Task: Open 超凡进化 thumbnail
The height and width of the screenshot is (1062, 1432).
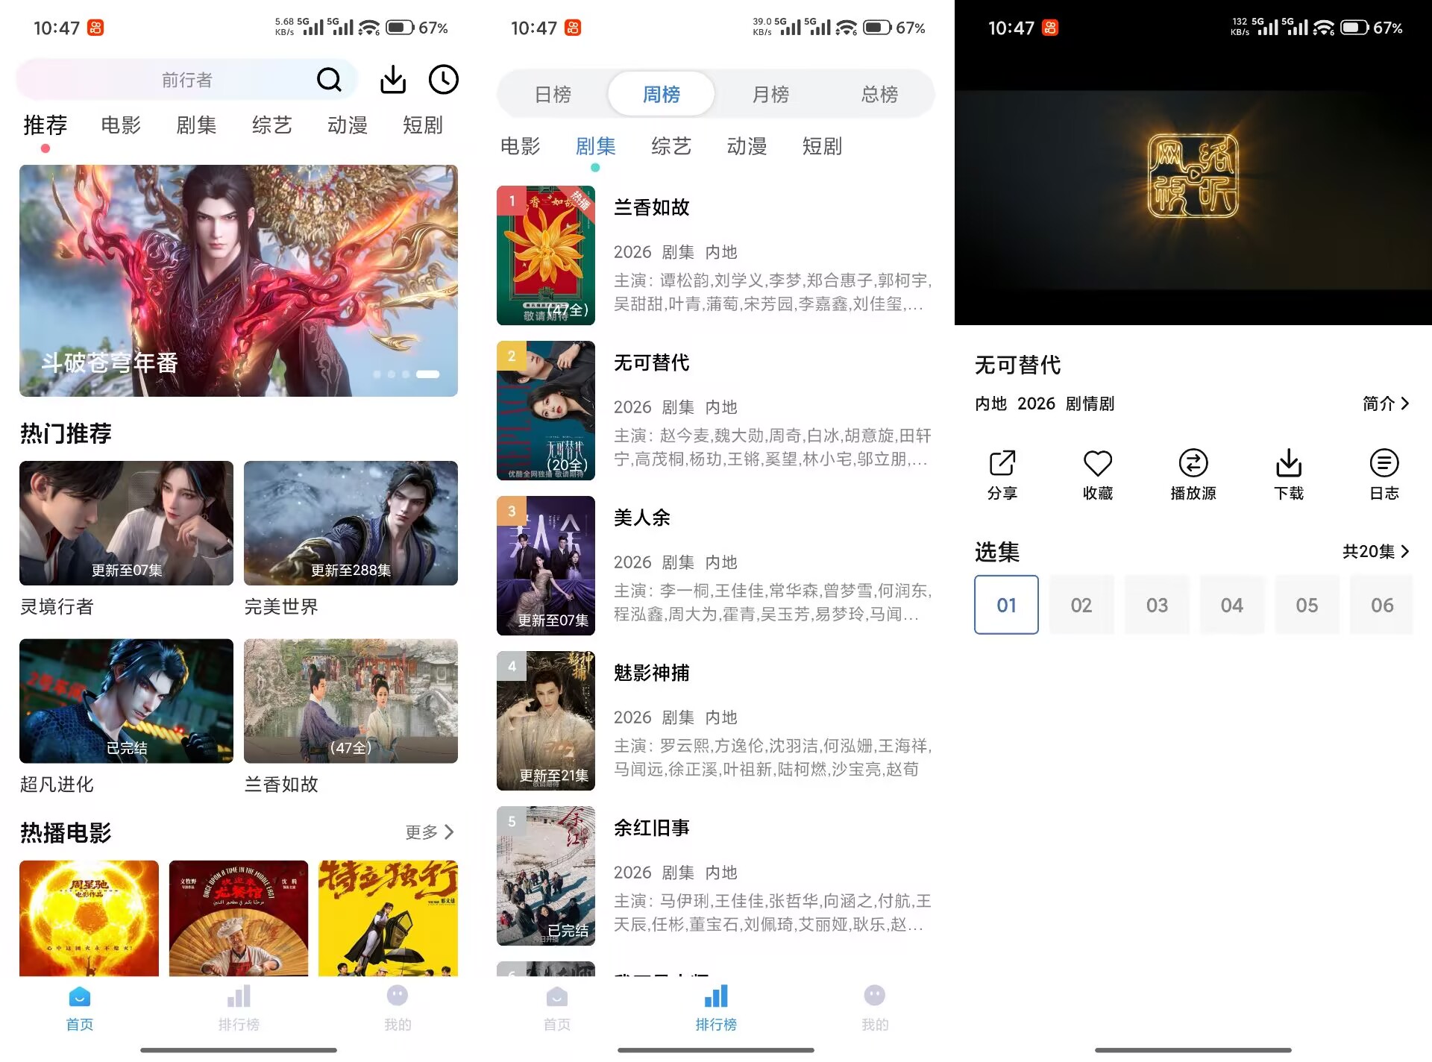Action: [126, 700]
